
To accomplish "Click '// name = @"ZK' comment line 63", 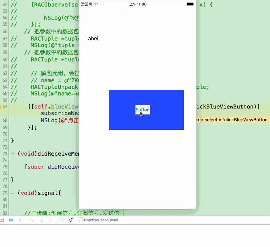I will pos(55,80).
